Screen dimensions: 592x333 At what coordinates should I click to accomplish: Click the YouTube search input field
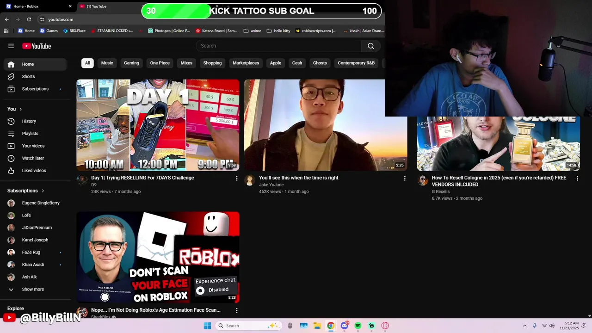(278, 46)
